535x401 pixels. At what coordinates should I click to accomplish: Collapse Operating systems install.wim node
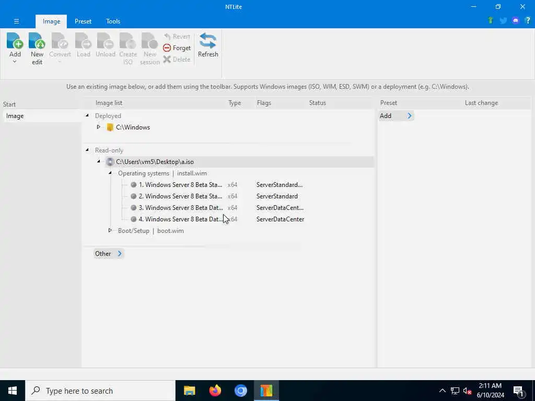pos(110,173)
